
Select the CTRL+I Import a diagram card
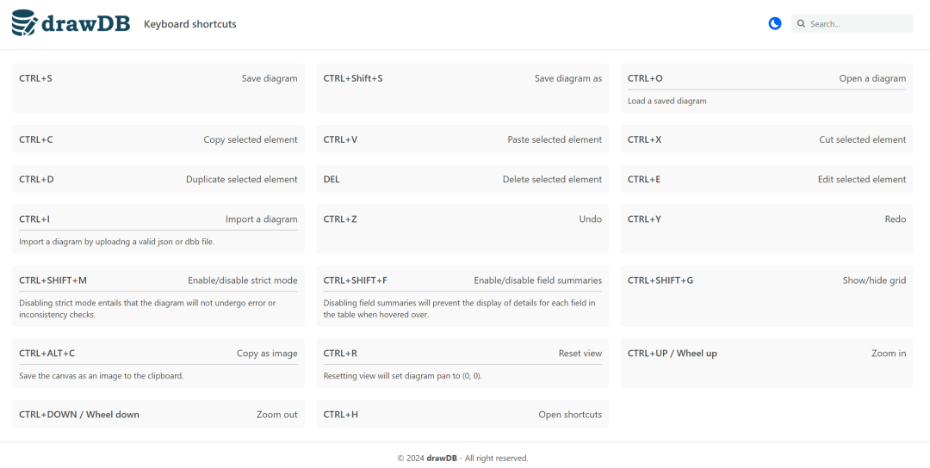(158, 229)
